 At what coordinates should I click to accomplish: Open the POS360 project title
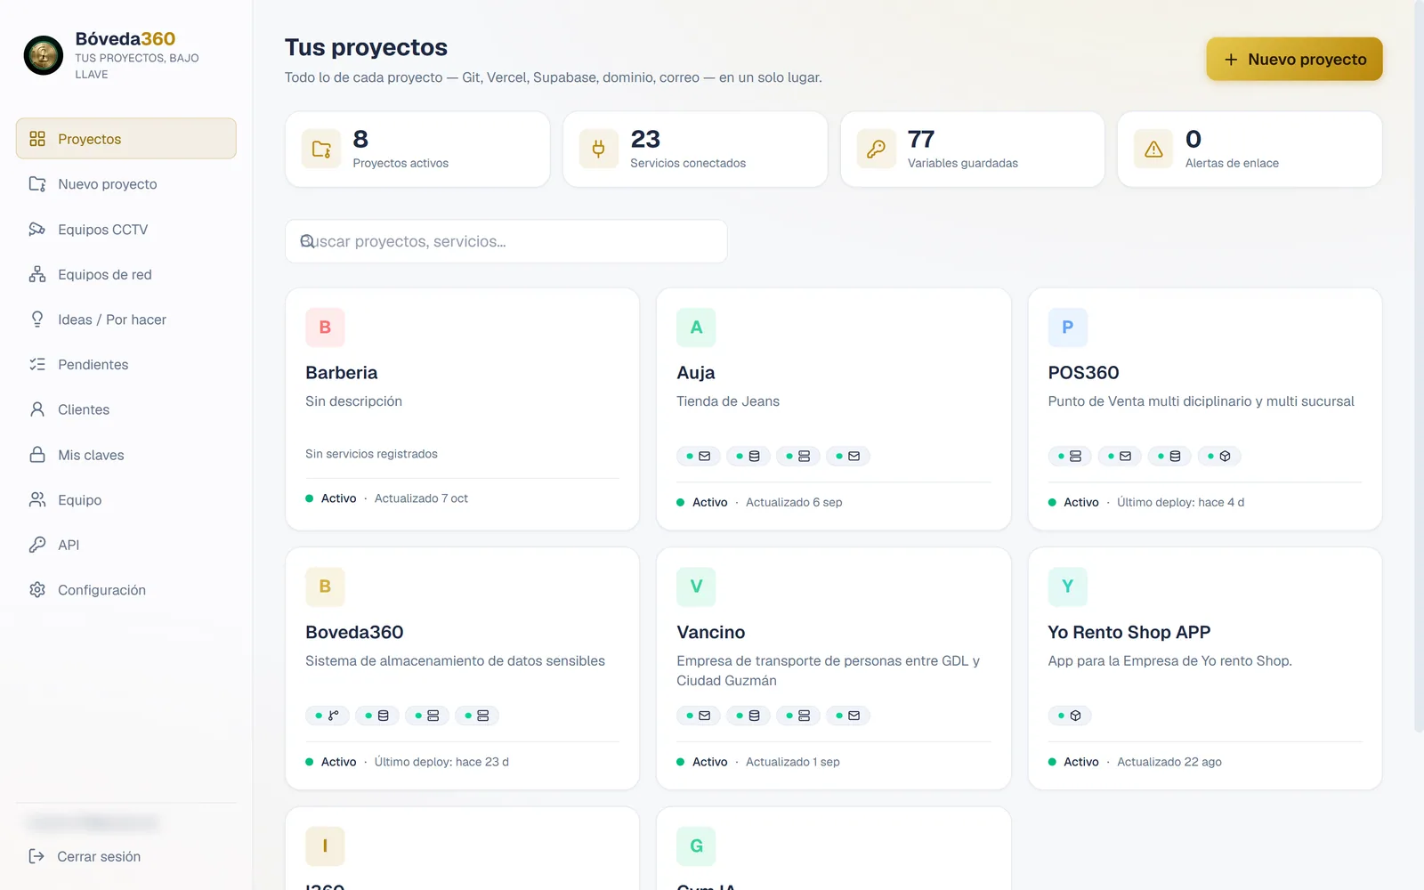click(1084, 373)
